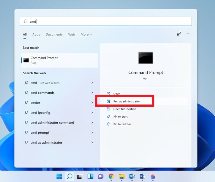
Task: Click Command Prompt title in details pane
Action: click(146, 73)
